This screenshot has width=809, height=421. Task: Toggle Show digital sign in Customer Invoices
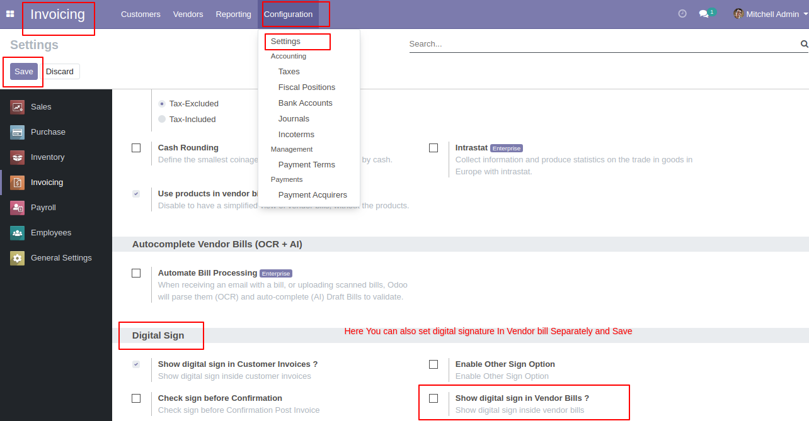tap(136, 364)
